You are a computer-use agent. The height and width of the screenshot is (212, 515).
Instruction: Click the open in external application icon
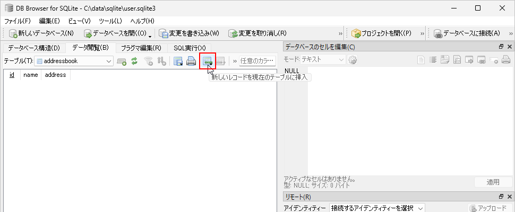(x=470, y=60)
